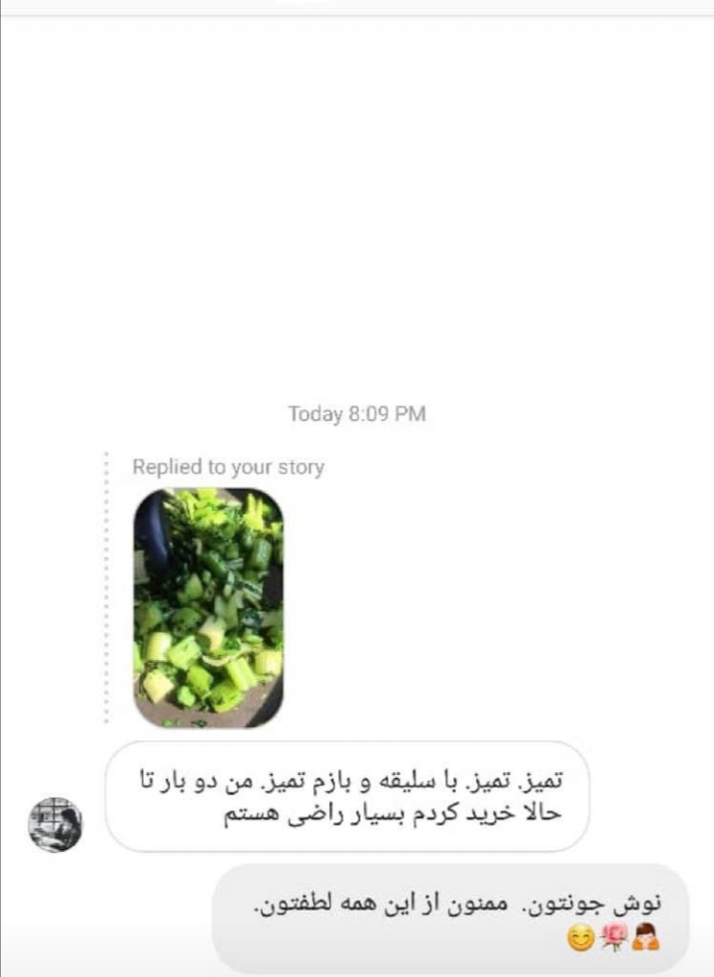Click the bowing person emoji
Screen dimensions: 714x977
[x=646, y=937]
